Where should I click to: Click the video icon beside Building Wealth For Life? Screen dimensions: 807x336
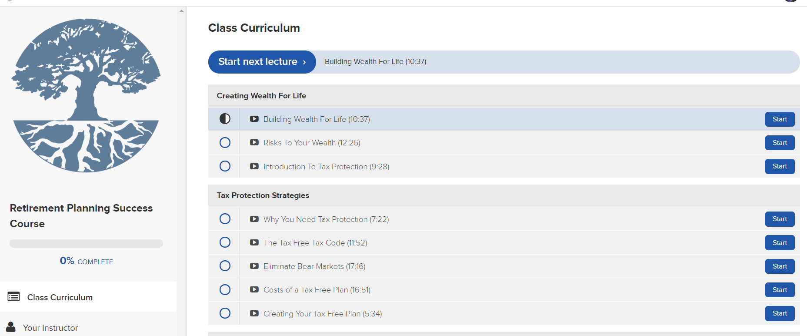pyautogui.click(x=254, y=119)
